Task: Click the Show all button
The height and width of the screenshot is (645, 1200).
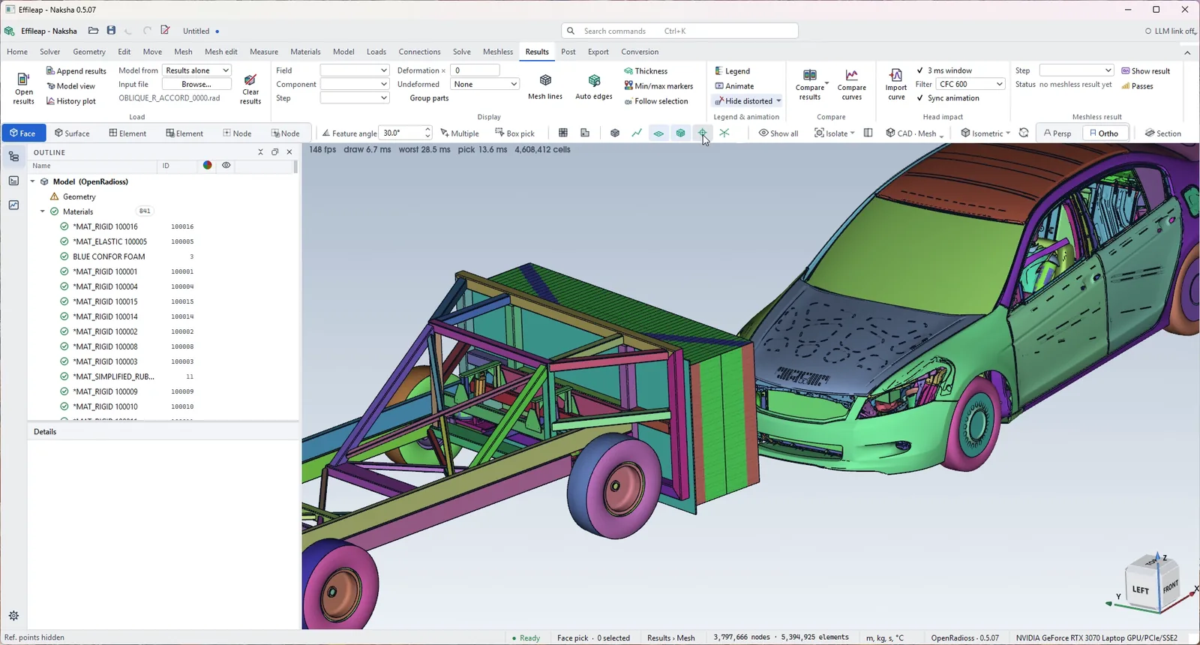Action: (778, 133)
